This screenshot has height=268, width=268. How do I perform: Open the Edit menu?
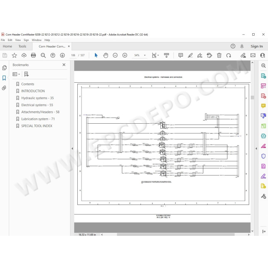point(10,40)
